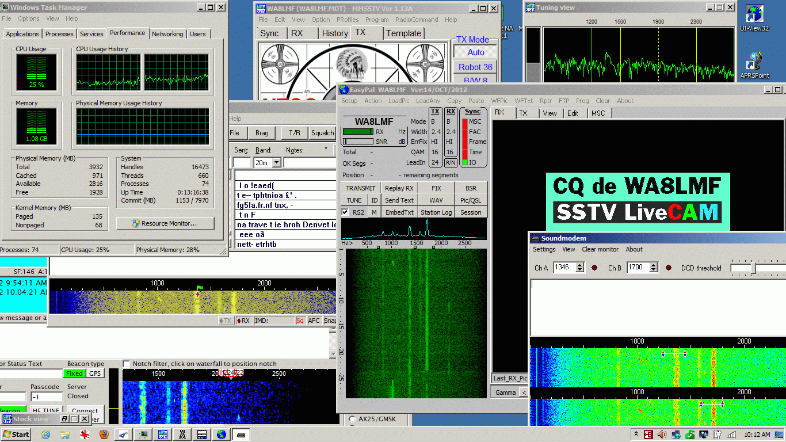Enable the Notch filter checkbox
Image resolution: width=786 pixels, height=442 pixels.
click(x=127, y=364)
